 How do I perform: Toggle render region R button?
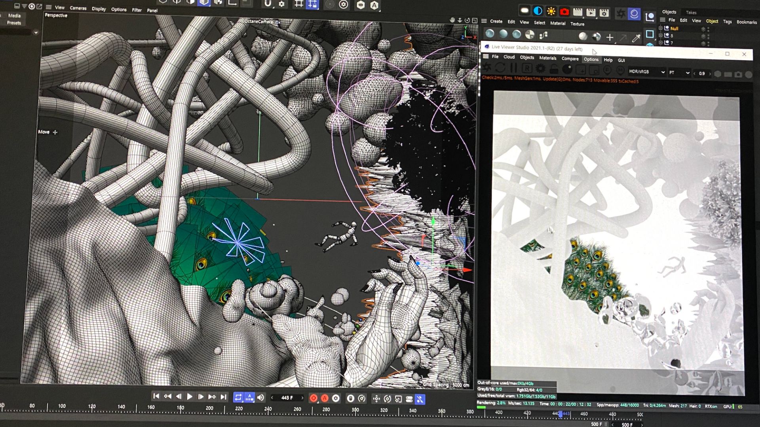(x=527, y=68)
